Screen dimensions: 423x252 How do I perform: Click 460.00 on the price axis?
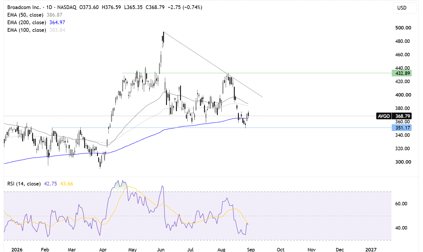point(403,55)
